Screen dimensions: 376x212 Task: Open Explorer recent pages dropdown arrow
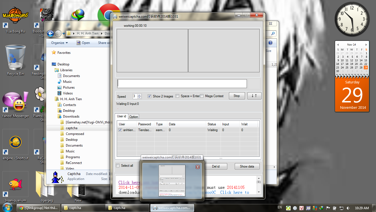pos(64,34)
